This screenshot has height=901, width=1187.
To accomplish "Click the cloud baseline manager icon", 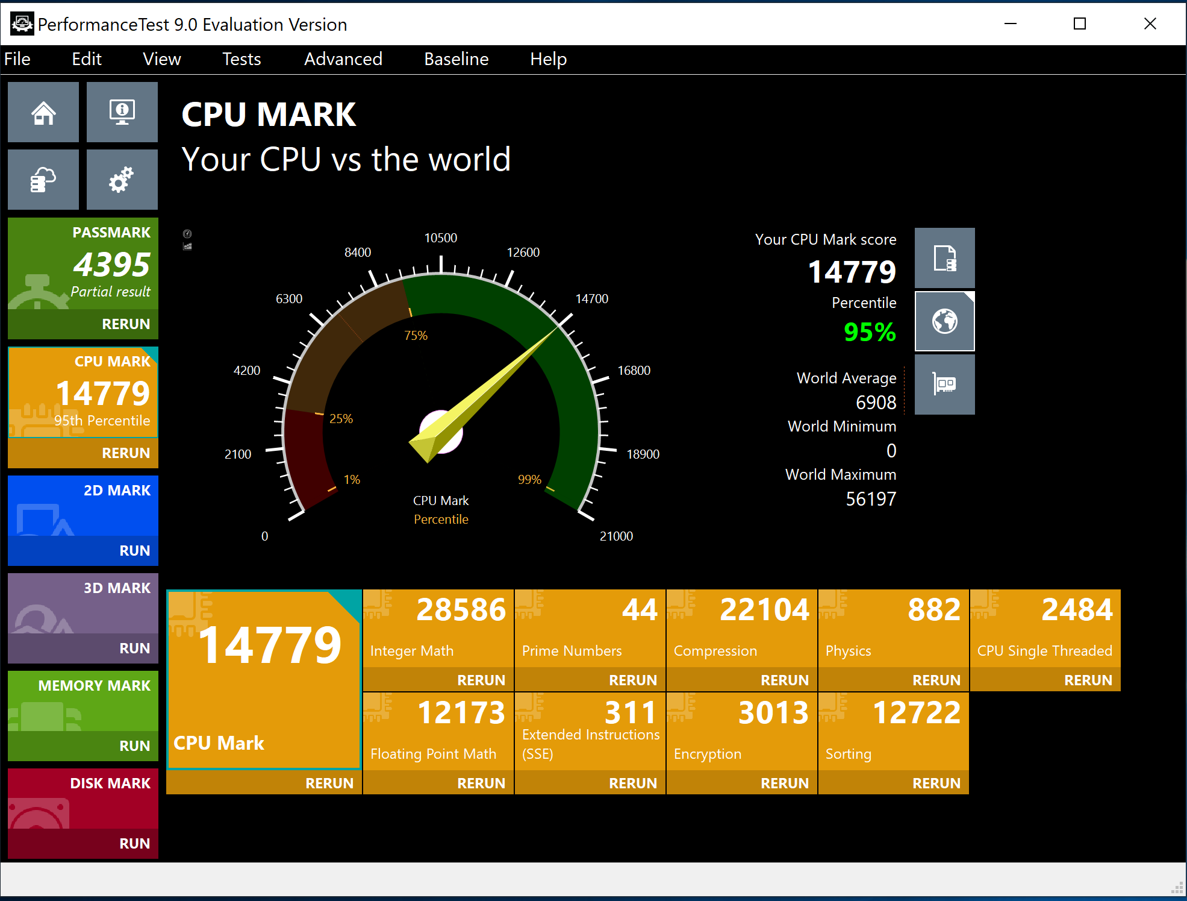I will (43, 180).
